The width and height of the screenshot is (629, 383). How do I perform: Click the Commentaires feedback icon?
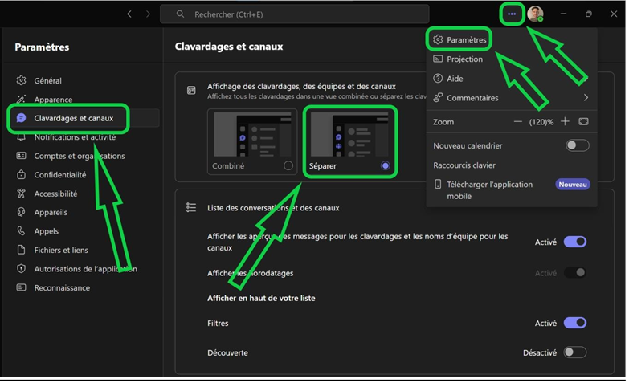[438, 97]
